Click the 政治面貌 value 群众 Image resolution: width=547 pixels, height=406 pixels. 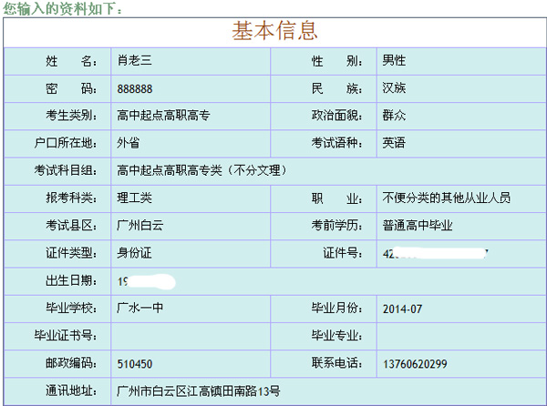tap(394, 116)
